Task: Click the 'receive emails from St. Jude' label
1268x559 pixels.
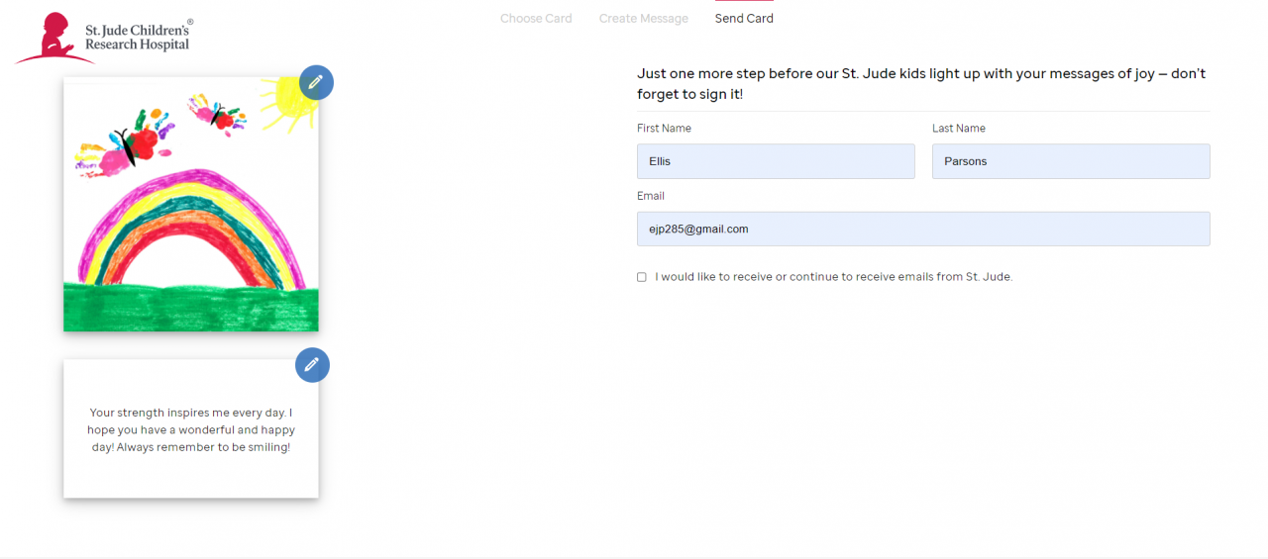Action: 833,277
